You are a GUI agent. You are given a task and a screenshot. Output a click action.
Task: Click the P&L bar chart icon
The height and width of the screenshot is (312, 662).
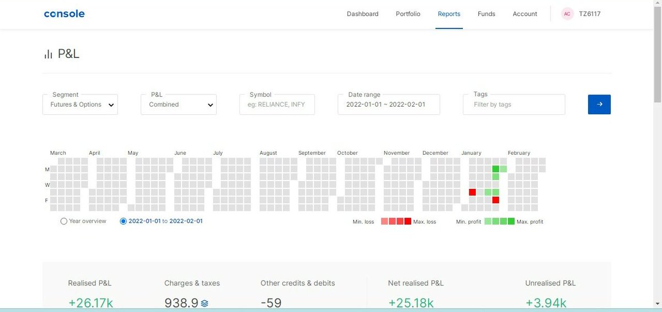point(48,54)
